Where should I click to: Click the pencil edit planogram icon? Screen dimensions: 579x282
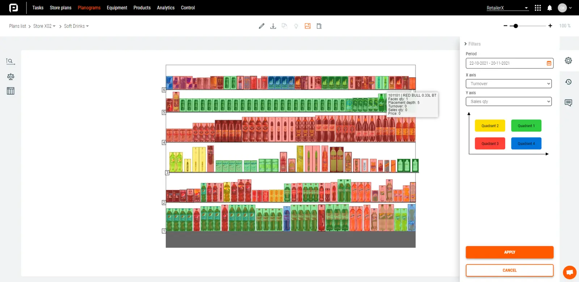click(262, 26)
